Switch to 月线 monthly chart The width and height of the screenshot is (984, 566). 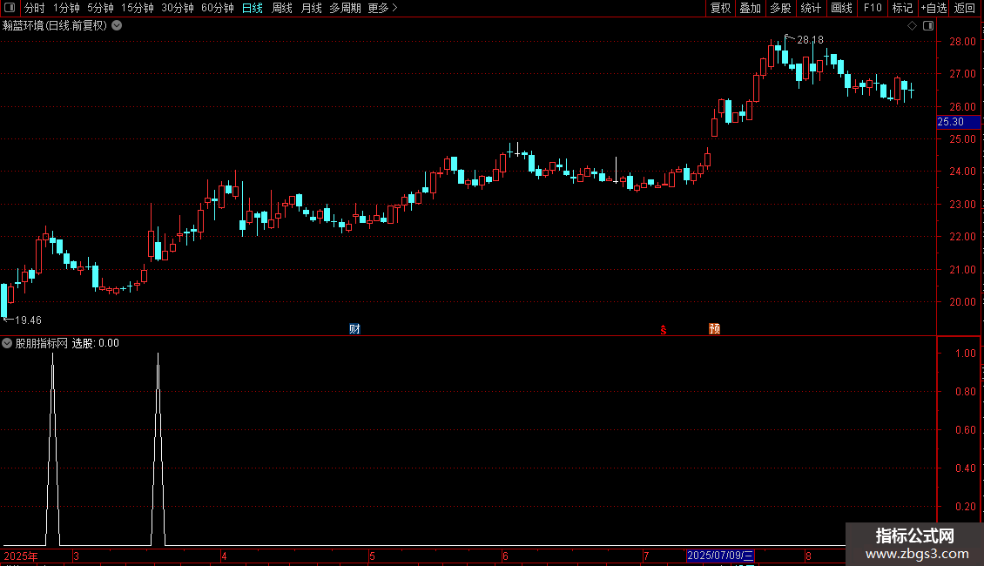click(x=311, y=8)
